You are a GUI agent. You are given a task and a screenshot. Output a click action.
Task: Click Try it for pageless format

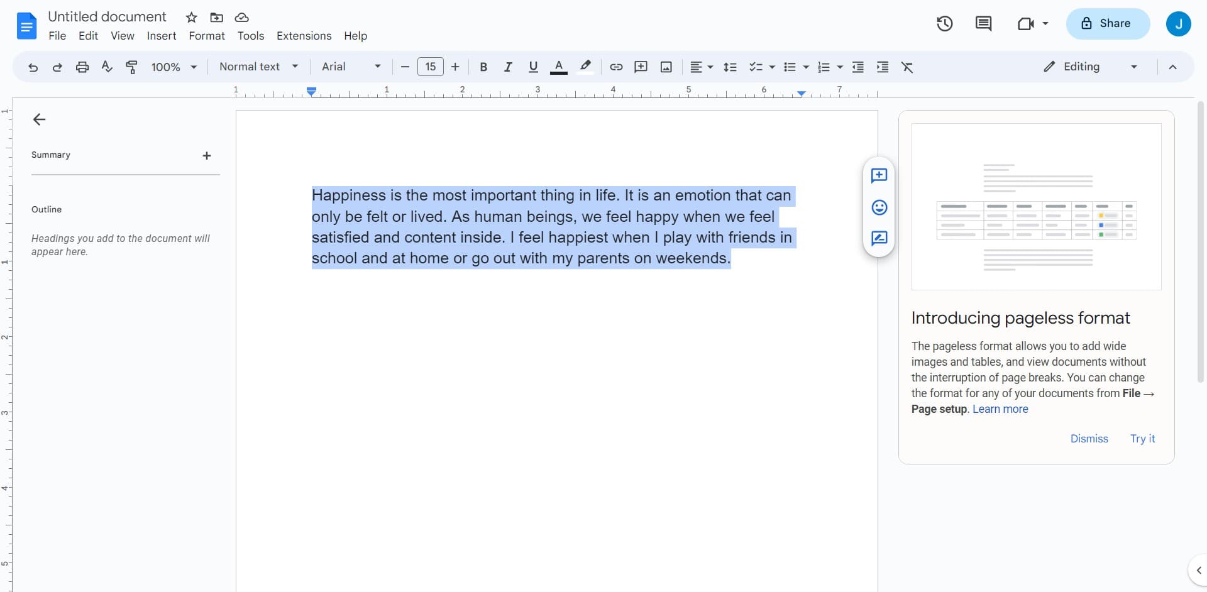coord(1142,438)
